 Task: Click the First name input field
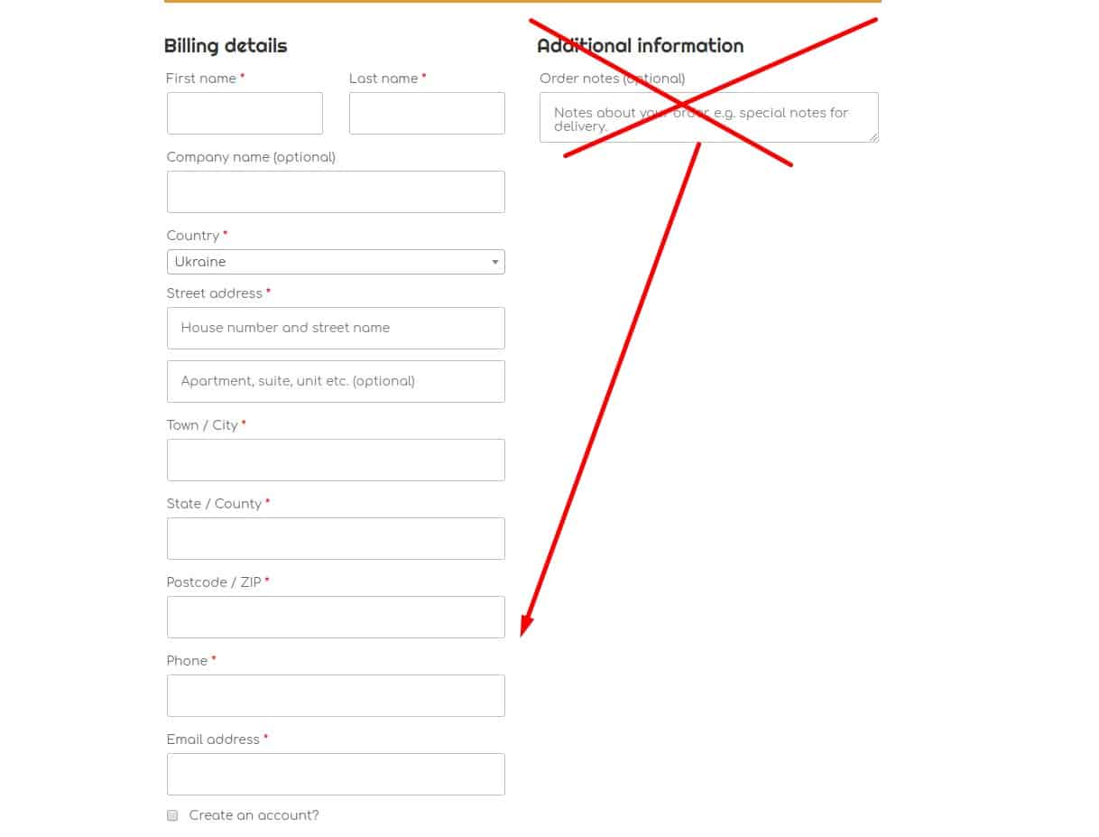tap(244, 113)
